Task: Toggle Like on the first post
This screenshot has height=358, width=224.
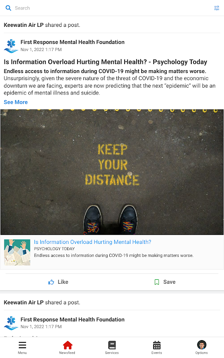Action: [58, 282]
